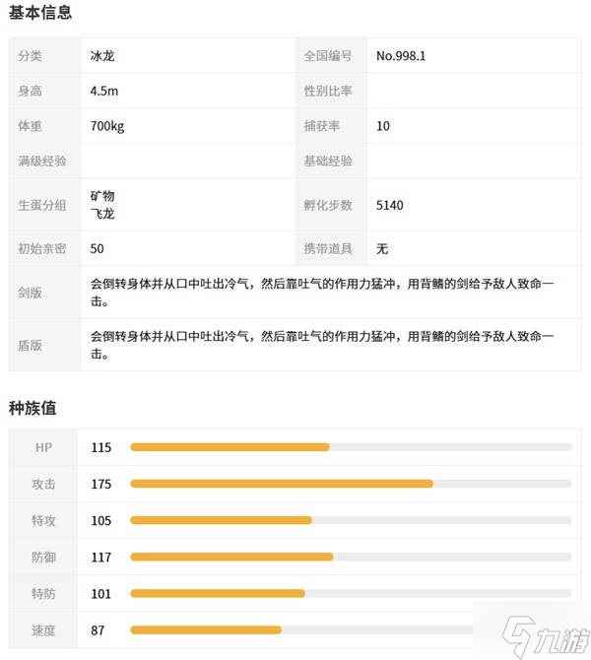
Task: Click the 体重 value 700kg
Action: pyautogui.click(x=106, y=126)
